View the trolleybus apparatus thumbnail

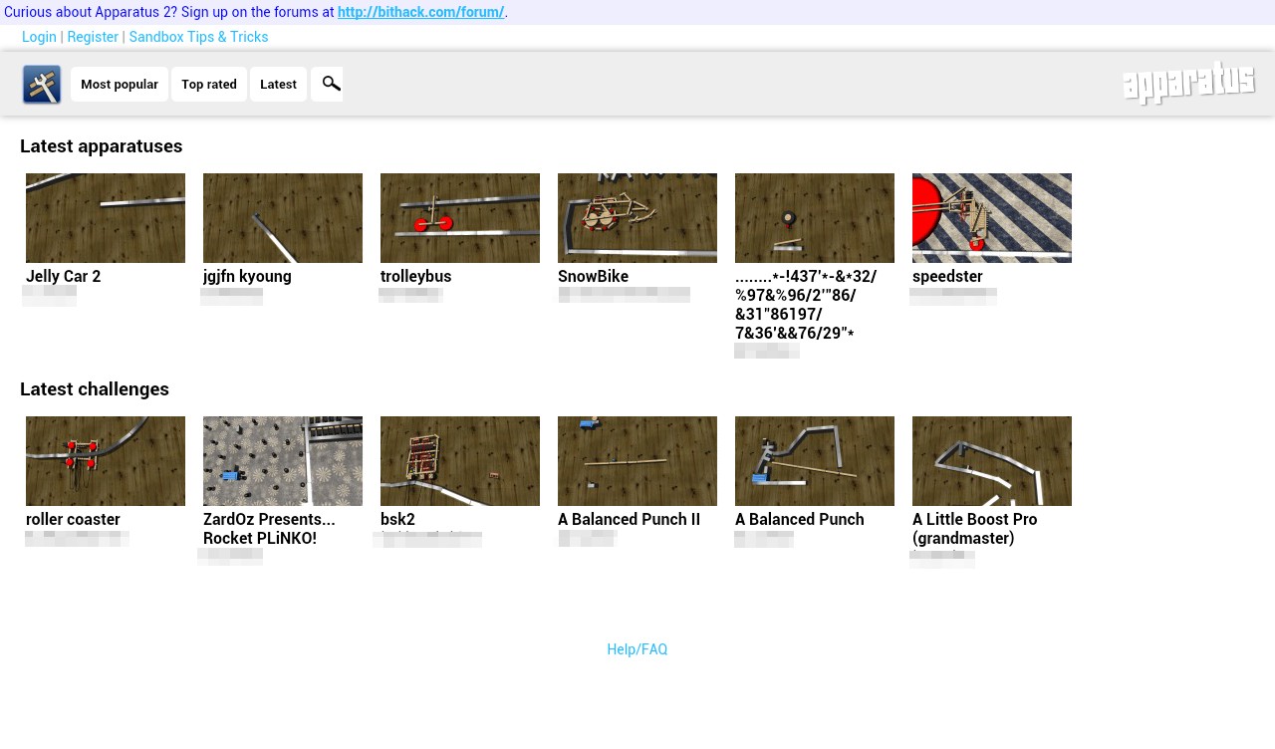tap(460, 218)
